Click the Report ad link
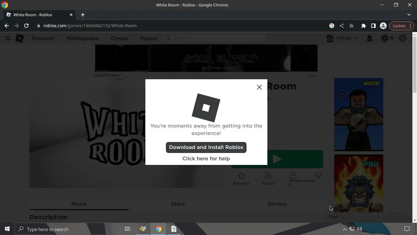The height and width of the screenshot is (235, 417). (313, 75)
